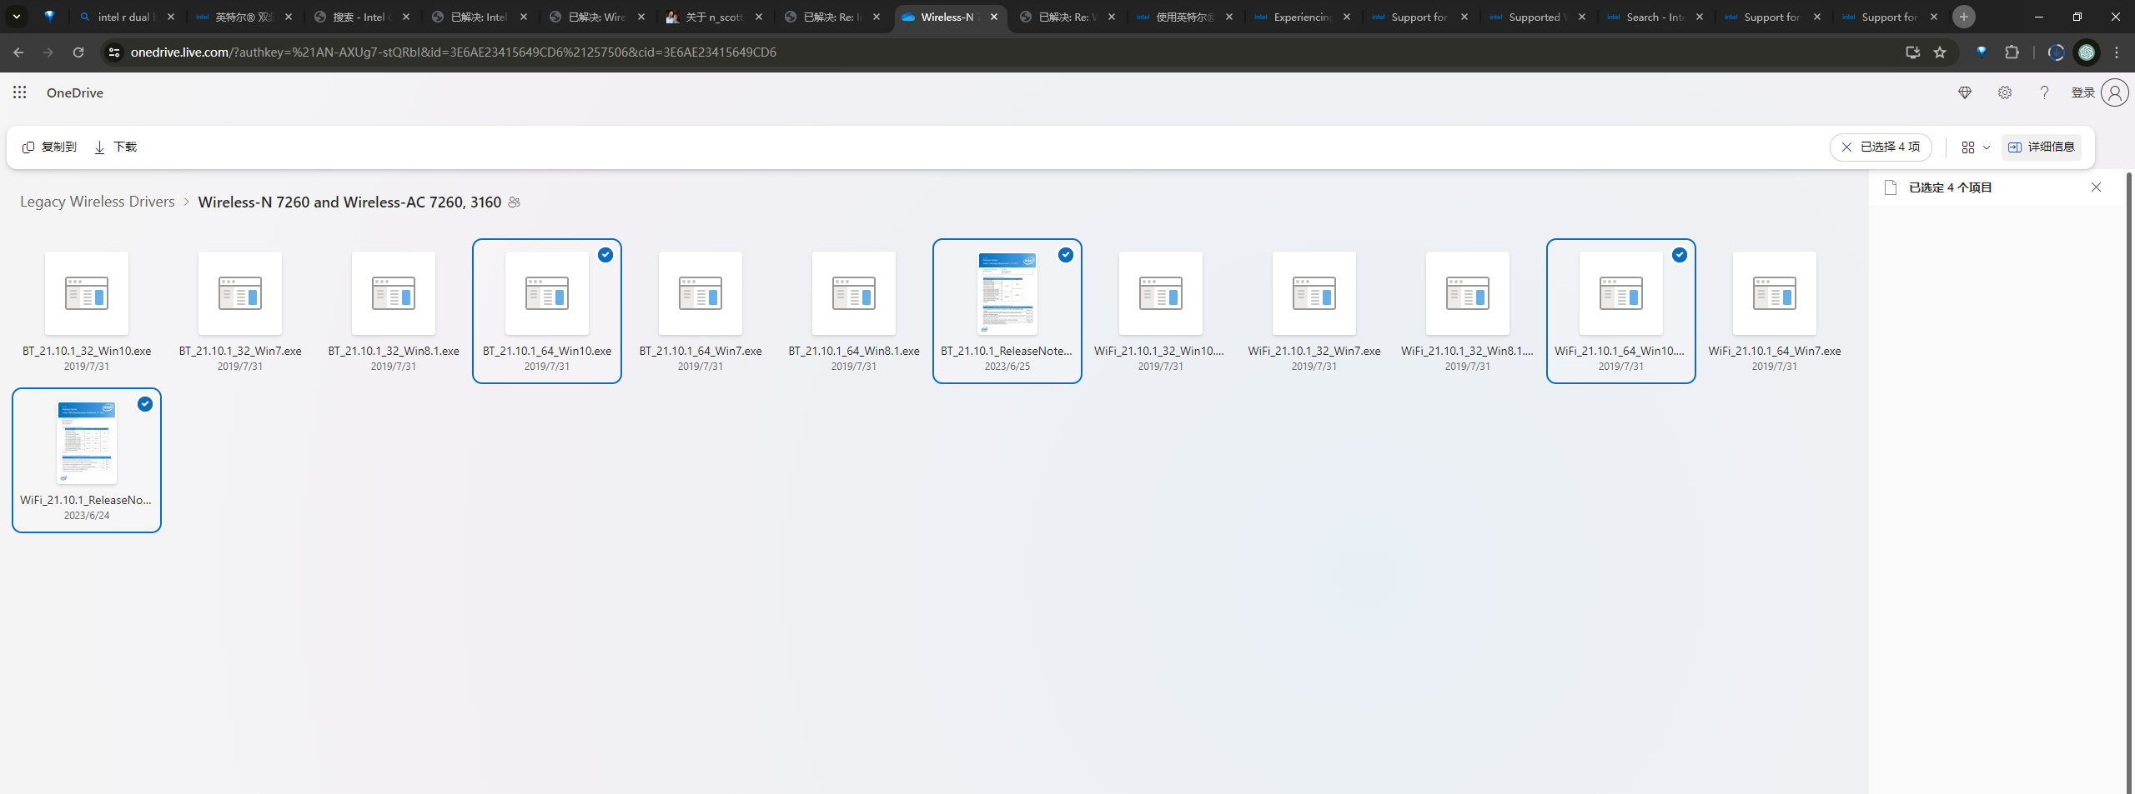Viewport: 2135px width, 794px height.
Task: Switch to the '关于 n_scott' tab
Action: click(x=714, y=17)
